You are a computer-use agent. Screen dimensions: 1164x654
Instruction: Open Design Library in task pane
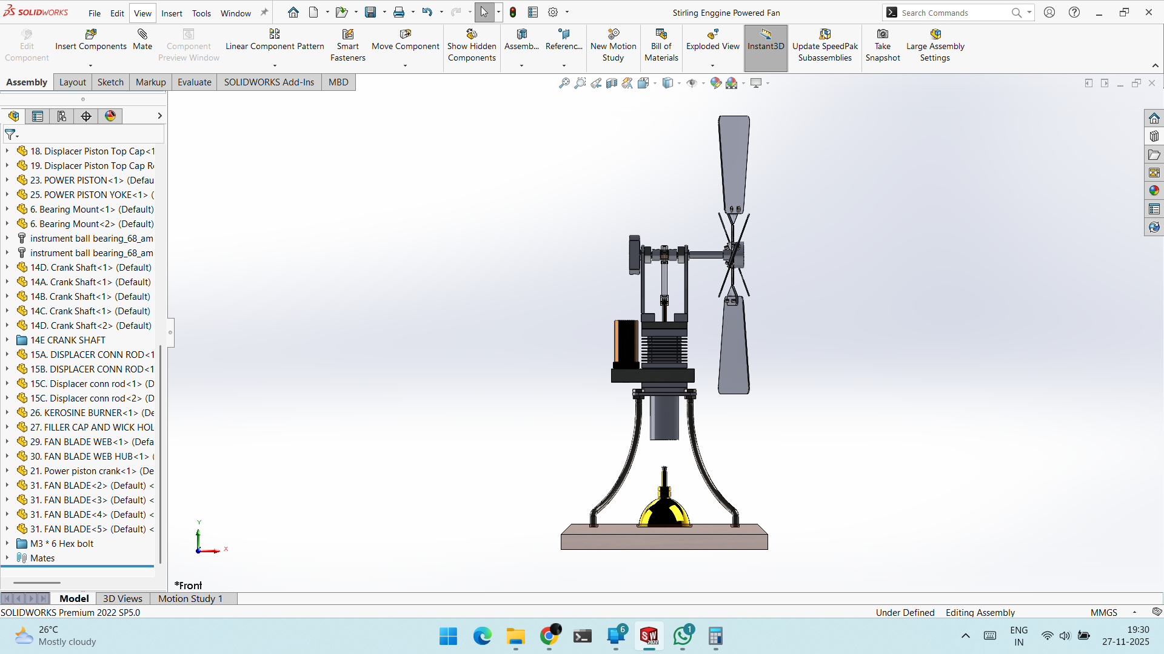1154,136
